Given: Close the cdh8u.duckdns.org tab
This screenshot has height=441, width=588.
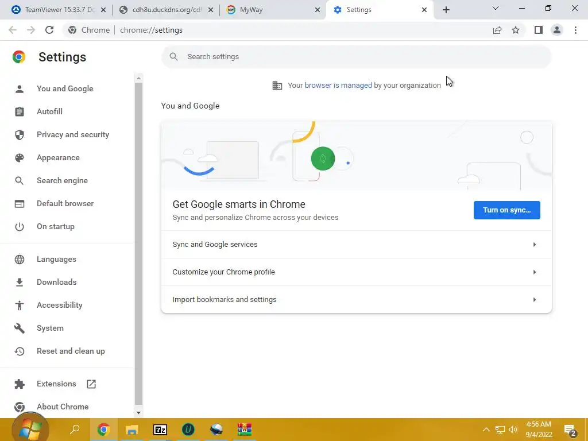Looking at the screenshot, I should [211, 10].
